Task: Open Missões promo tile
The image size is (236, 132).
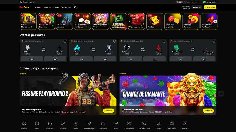Action: click(154, 22)
